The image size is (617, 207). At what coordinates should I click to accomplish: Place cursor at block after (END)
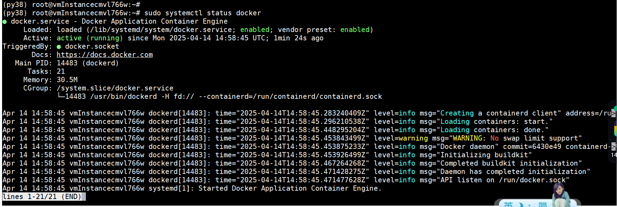[x=84, y=197]
